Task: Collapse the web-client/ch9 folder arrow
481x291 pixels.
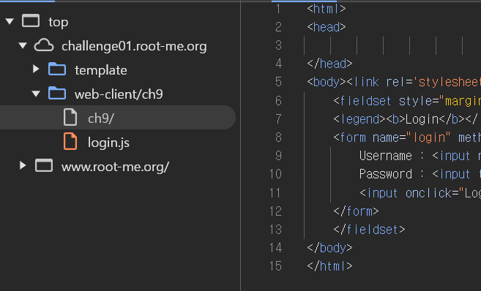Action: click(x=36, y=94)
